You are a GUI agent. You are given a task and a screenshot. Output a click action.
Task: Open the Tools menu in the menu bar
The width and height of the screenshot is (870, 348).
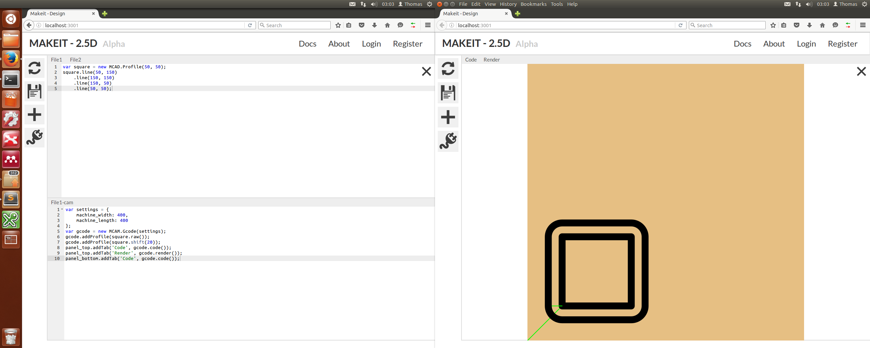(557, 4)
